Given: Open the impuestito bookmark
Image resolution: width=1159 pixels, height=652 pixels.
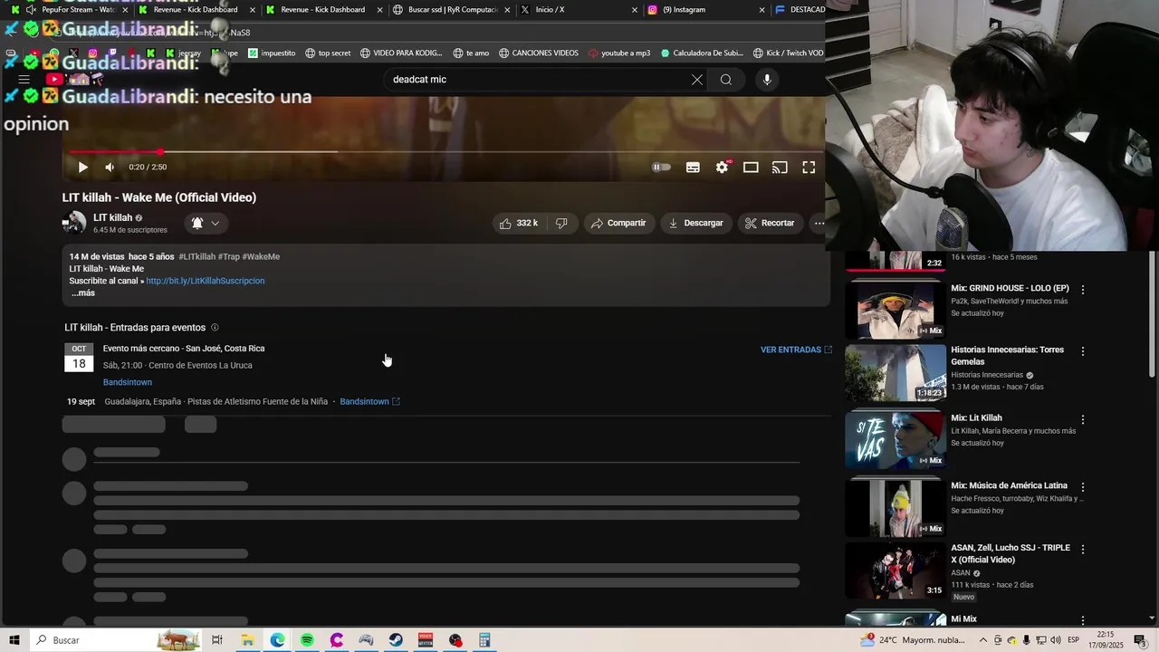Looking at the screenshot, I should tap(272, 53).
